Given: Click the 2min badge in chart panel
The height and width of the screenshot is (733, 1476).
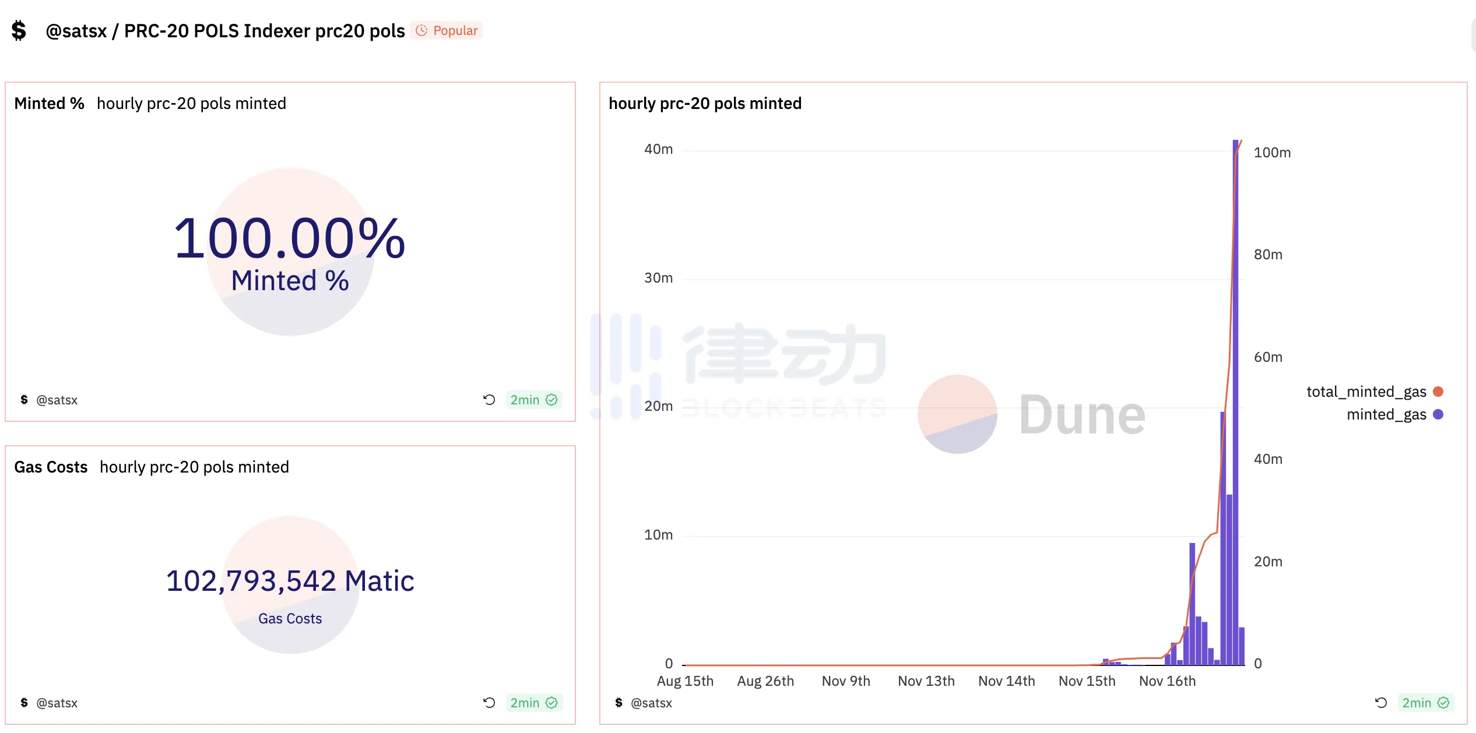Looking at the screenshot, I should [1425, 703].
